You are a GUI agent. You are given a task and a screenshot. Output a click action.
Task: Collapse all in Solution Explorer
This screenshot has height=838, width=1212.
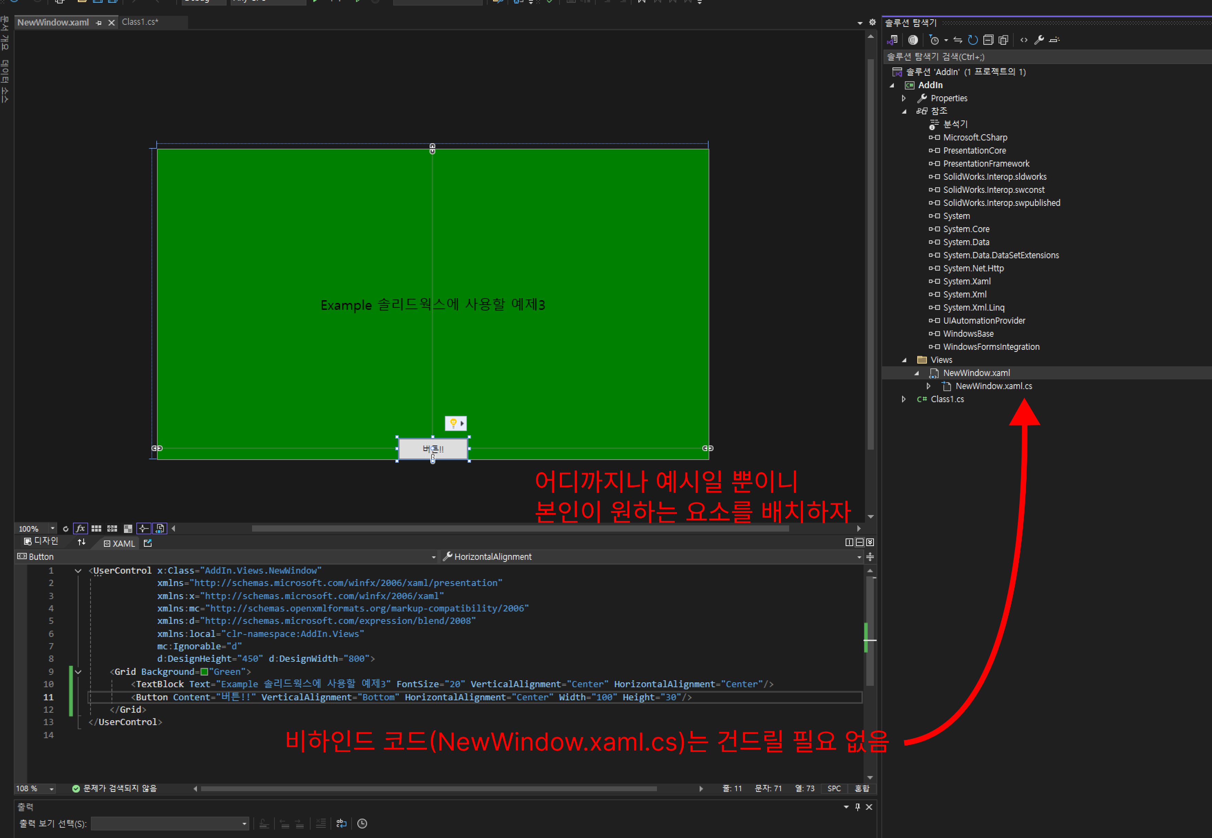(x=988, y=40)
